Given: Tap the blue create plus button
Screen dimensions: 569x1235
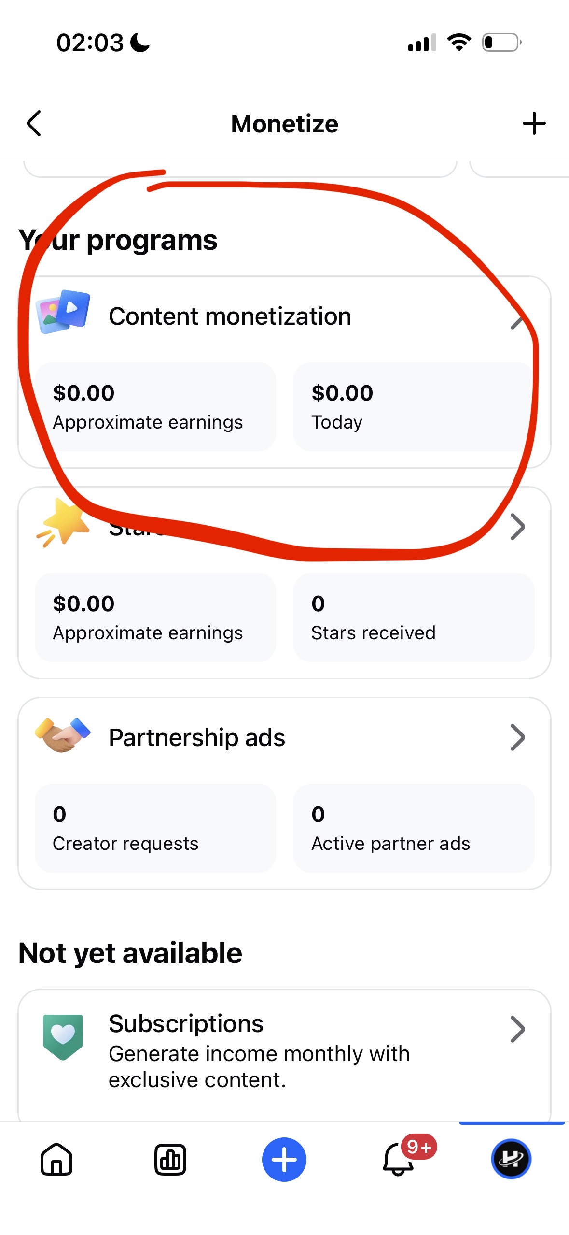Looking at the screenshot, I should coord(284,1159).
